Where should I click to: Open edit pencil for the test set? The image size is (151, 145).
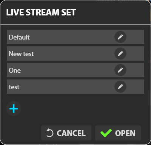click(x=120, y=87)
